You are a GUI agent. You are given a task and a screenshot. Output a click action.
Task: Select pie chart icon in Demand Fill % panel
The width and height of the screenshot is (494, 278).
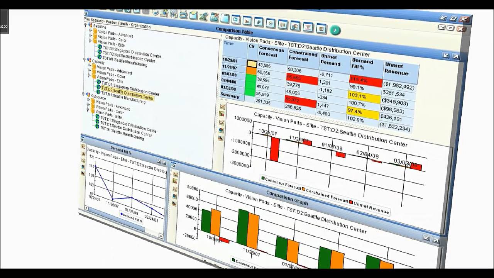point(83,166)
